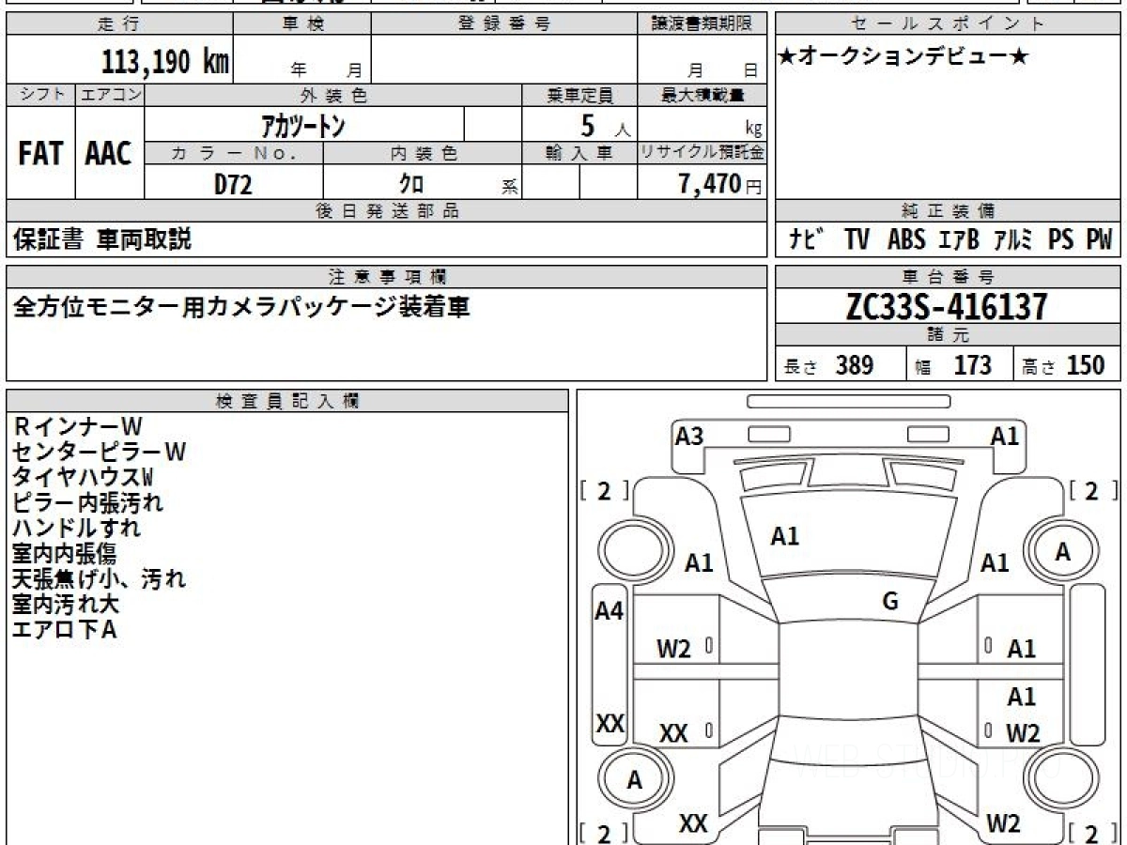Click the G mark on the windshield

point(890,602)
